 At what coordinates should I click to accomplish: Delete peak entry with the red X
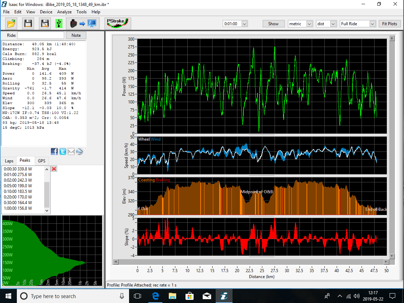click(54, 169)
